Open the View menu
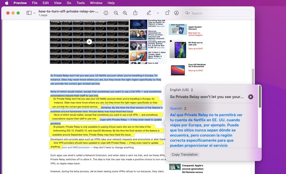286x174 pixels. pyautogui.click(x=58, y=3)
